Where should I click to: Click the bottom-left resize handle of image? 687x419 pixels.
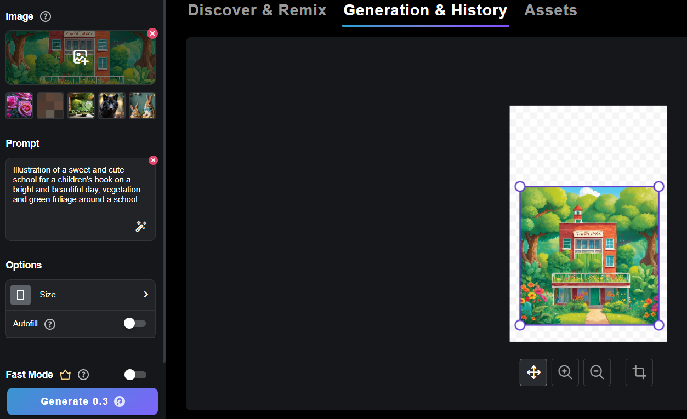[x=520, y=325]
